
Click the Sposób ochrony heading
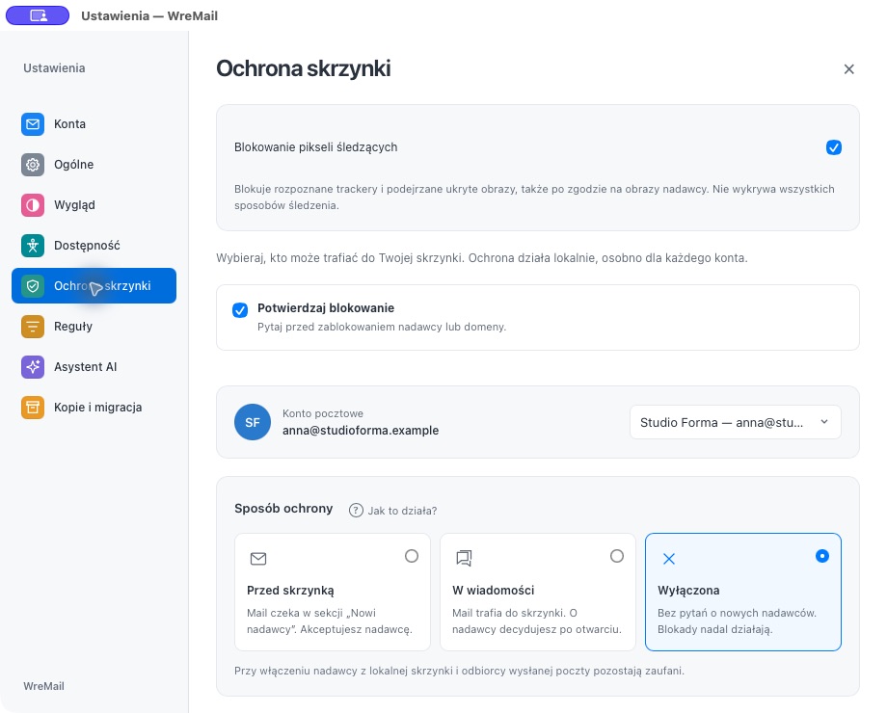click(x=283, y=509)
